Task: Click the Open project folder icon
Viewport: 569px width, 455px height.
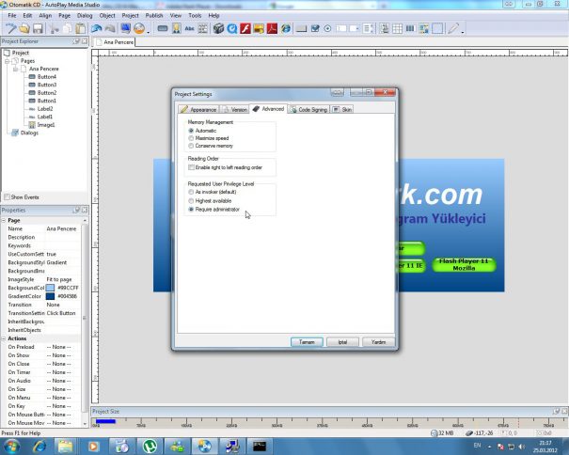Action: pos(24,28)
